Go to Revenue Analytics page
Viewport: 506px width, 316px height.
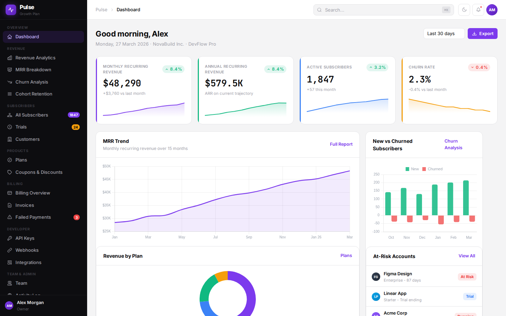(44, 58)
